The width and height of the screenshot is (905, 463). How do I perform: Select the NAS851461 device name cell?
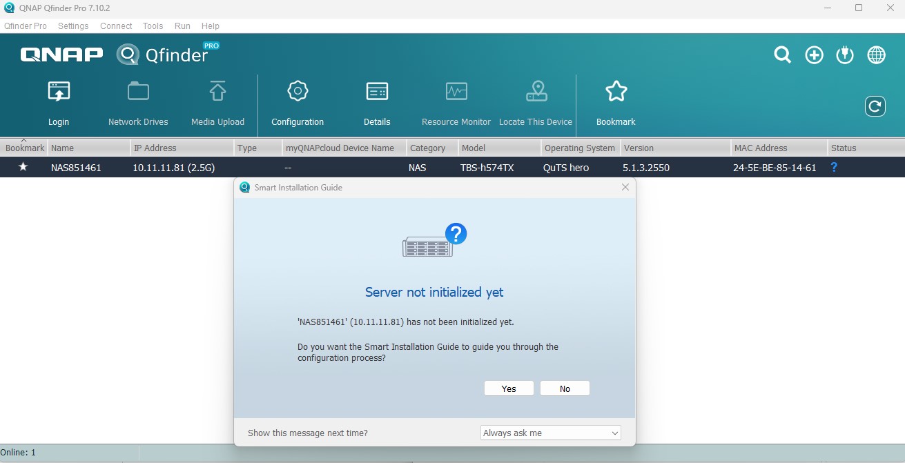tap(76, 167)
